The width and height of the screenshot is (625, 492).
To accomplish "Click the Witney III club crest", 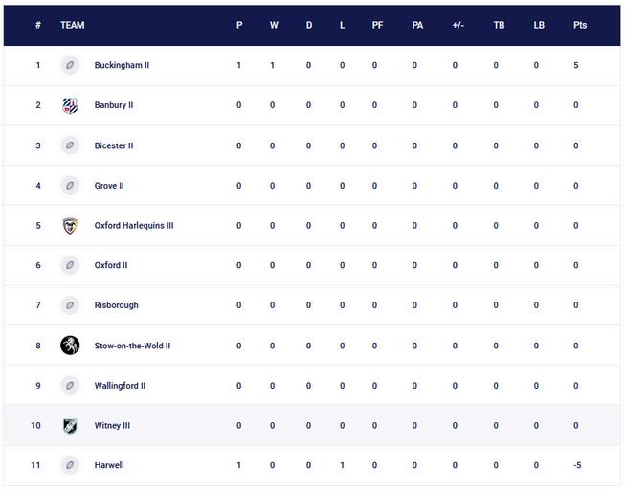I will 70,426.
